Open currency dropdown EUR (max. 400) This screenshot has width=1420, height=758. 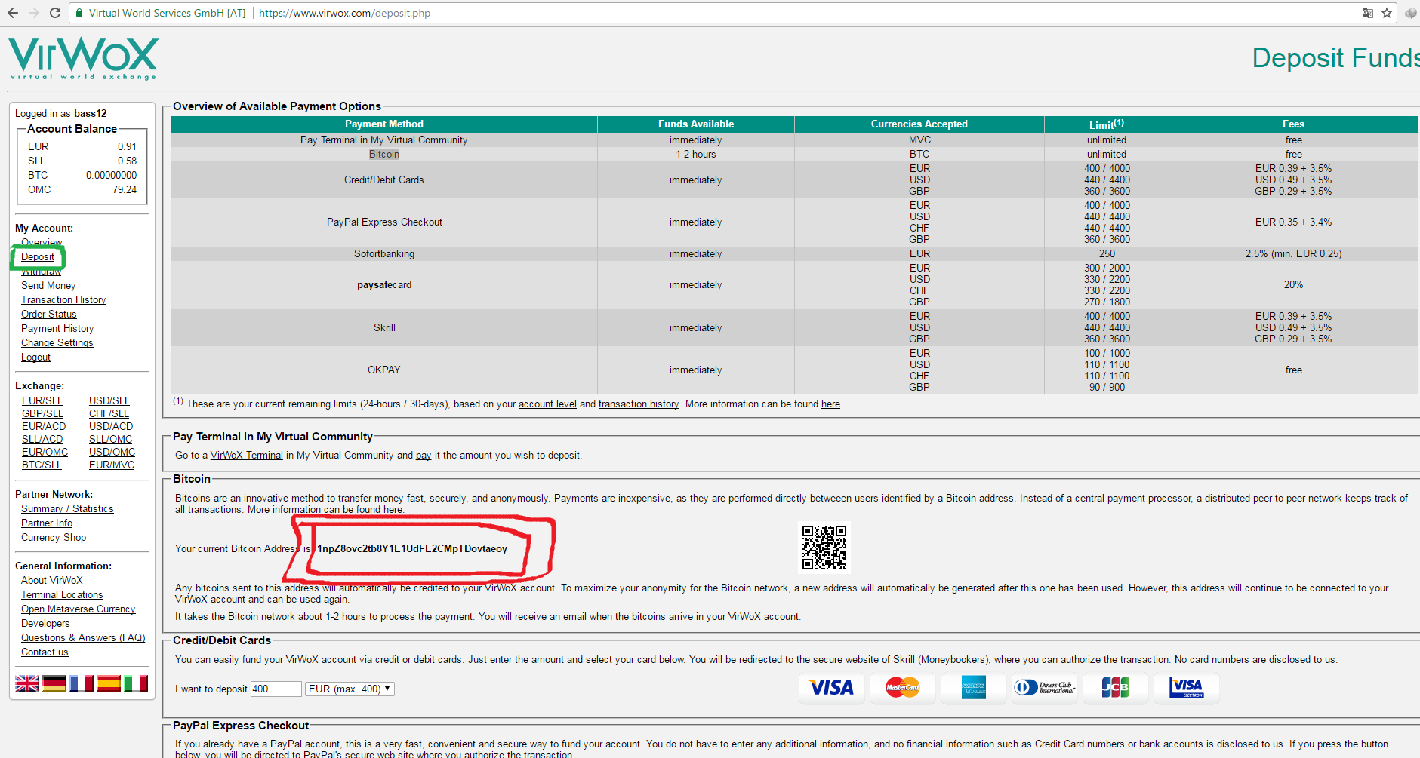(350, 689)
